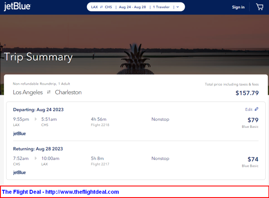Screen dimensions: 269x198
Task: Click Nonstop on the departing flight
Action: [161, 119]
